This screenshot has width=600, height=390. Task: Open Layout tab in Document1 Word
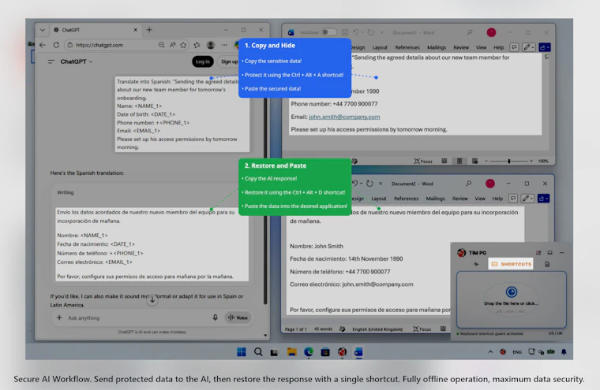pos(380,48)
